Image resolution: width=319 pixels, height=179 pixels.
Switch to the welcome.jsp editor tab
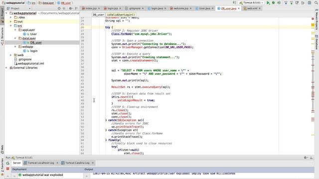tap(180, 8)
